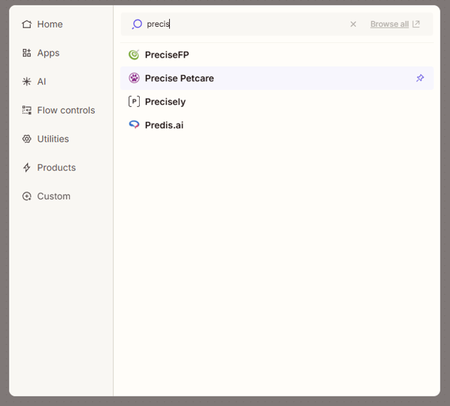Click the Custom plus-circle icon
Image resolution: width=450 pixels, height=406 pixels.
tap(27, 197)
